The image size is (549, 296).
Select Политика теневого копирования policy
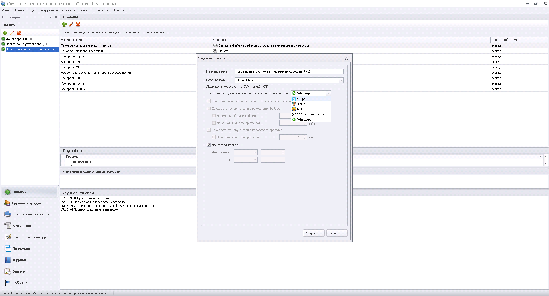30,49
